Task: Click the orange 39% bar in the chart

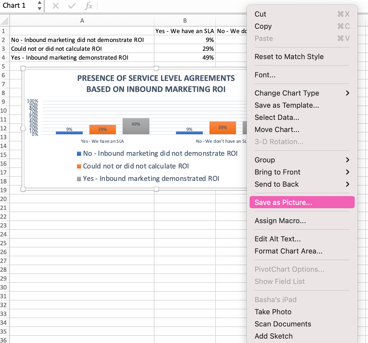Action: pos(223,128)
